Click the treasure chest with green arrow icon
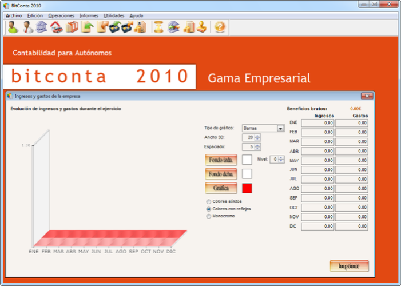This screenshot has width=401, height=286. 115,27
